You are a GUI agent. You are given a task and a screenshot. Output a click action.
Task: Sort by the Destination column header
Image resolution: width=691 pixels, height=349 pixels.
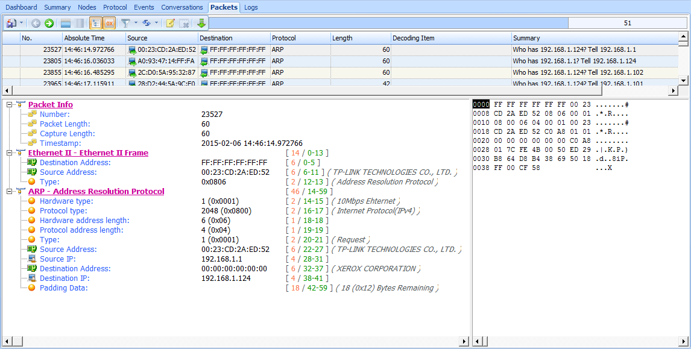234,38
